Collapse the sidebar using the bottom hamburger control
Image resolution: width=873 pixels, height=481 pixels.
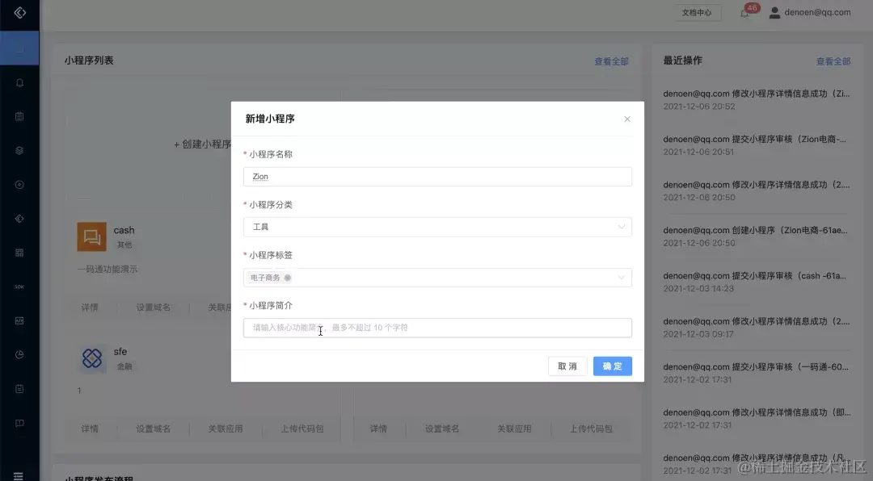point(18,475)
